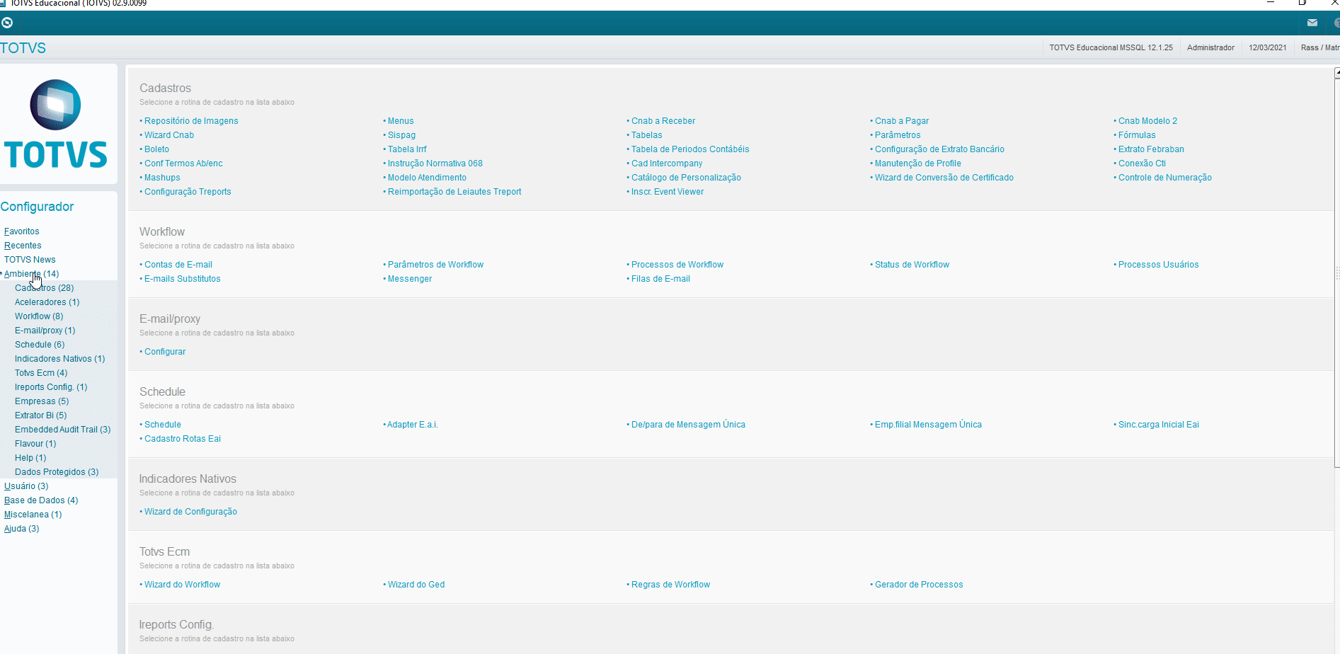Open Catálogo de Personalização link
The image size is (1340, 654).
tap(686, 178)
